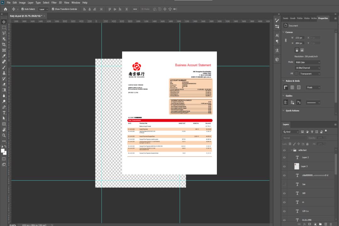Open the Pixels ruler units dropdown
Image resolution: width=339 pixels, height=226 pixels.
pyautogui.click(x=313, y=87)
